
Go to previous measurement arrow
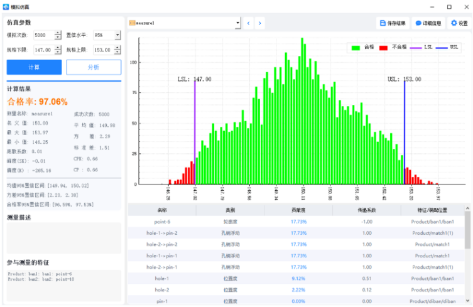tap(248, 23)
